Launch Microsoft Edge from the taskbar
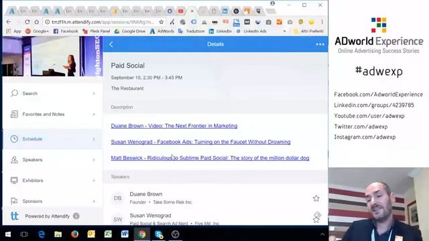Viewport: 429px width, 241px height. pyautogui.click(x=42, y=234)
